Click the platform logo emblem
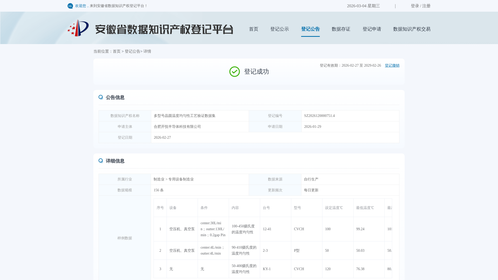Viewport: 498px width, 280px height. (78, 28)
